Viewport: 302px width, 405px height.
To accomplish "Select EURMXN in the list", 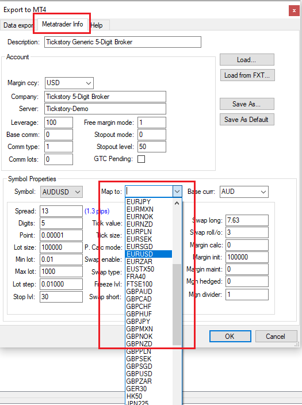I will pos(149,209).
